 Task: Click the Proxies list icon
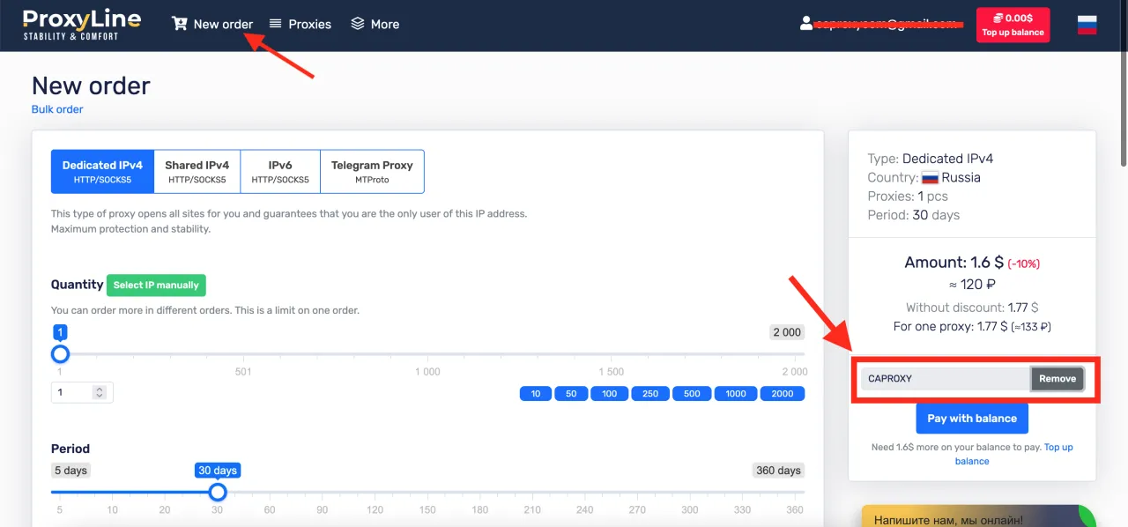pos(276,25)
